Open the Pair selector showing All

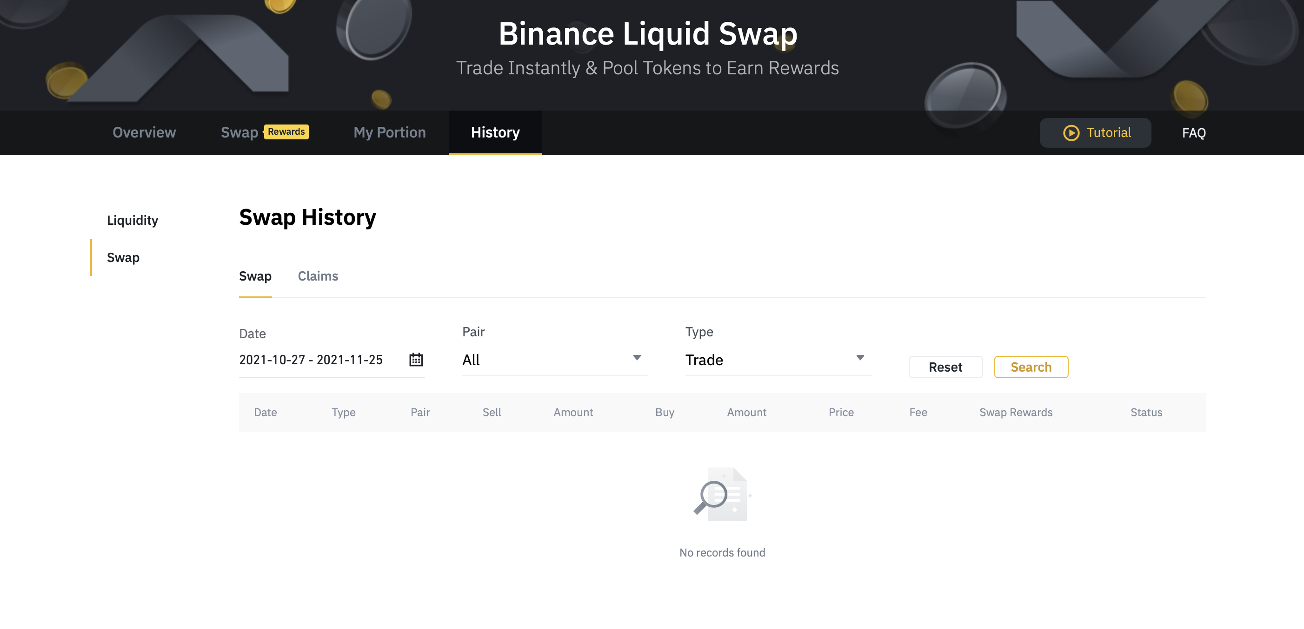(547, 360)
